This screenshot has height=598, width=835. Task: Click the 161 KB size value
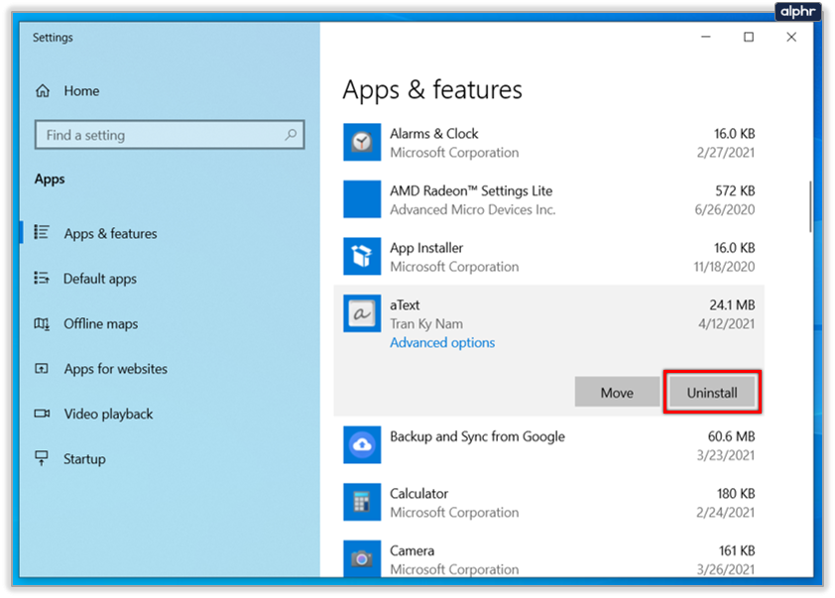point(737,550)
